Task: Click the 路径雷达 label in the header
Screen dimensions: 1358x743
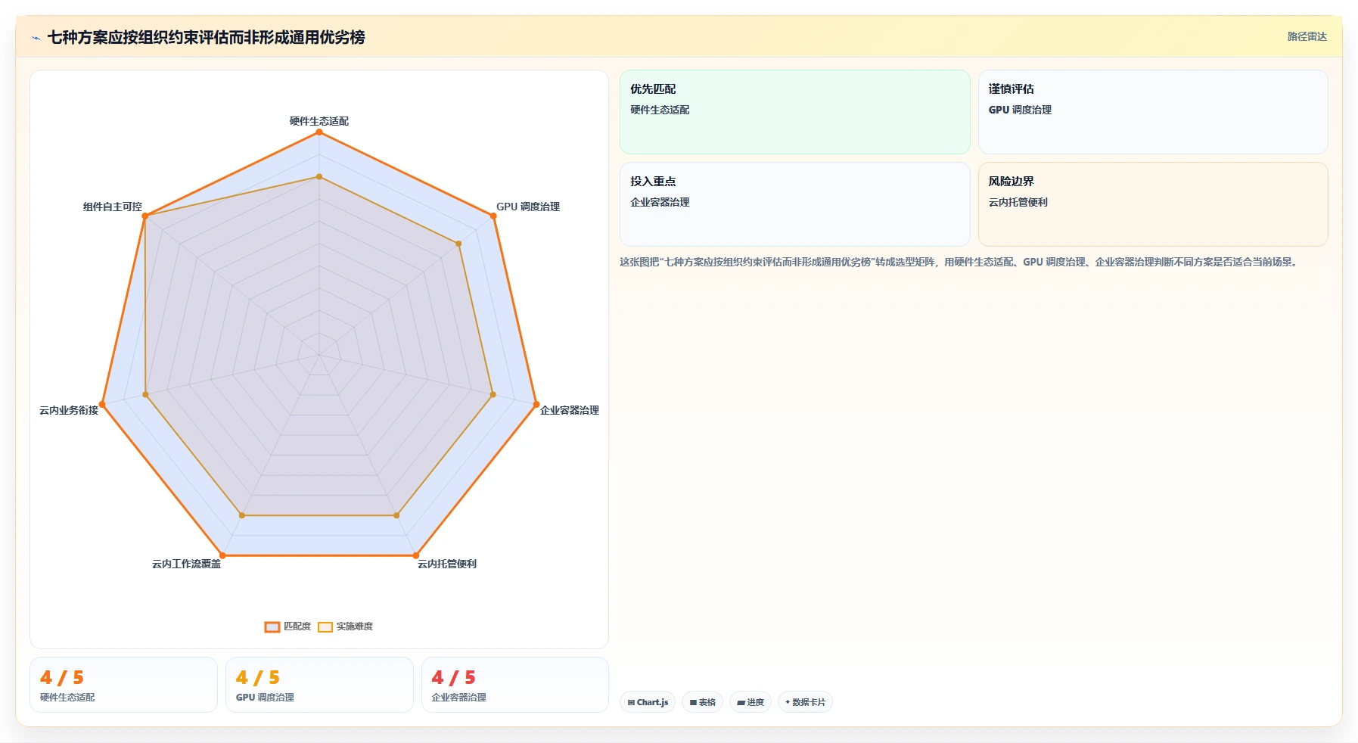Action: [1307, 36]
